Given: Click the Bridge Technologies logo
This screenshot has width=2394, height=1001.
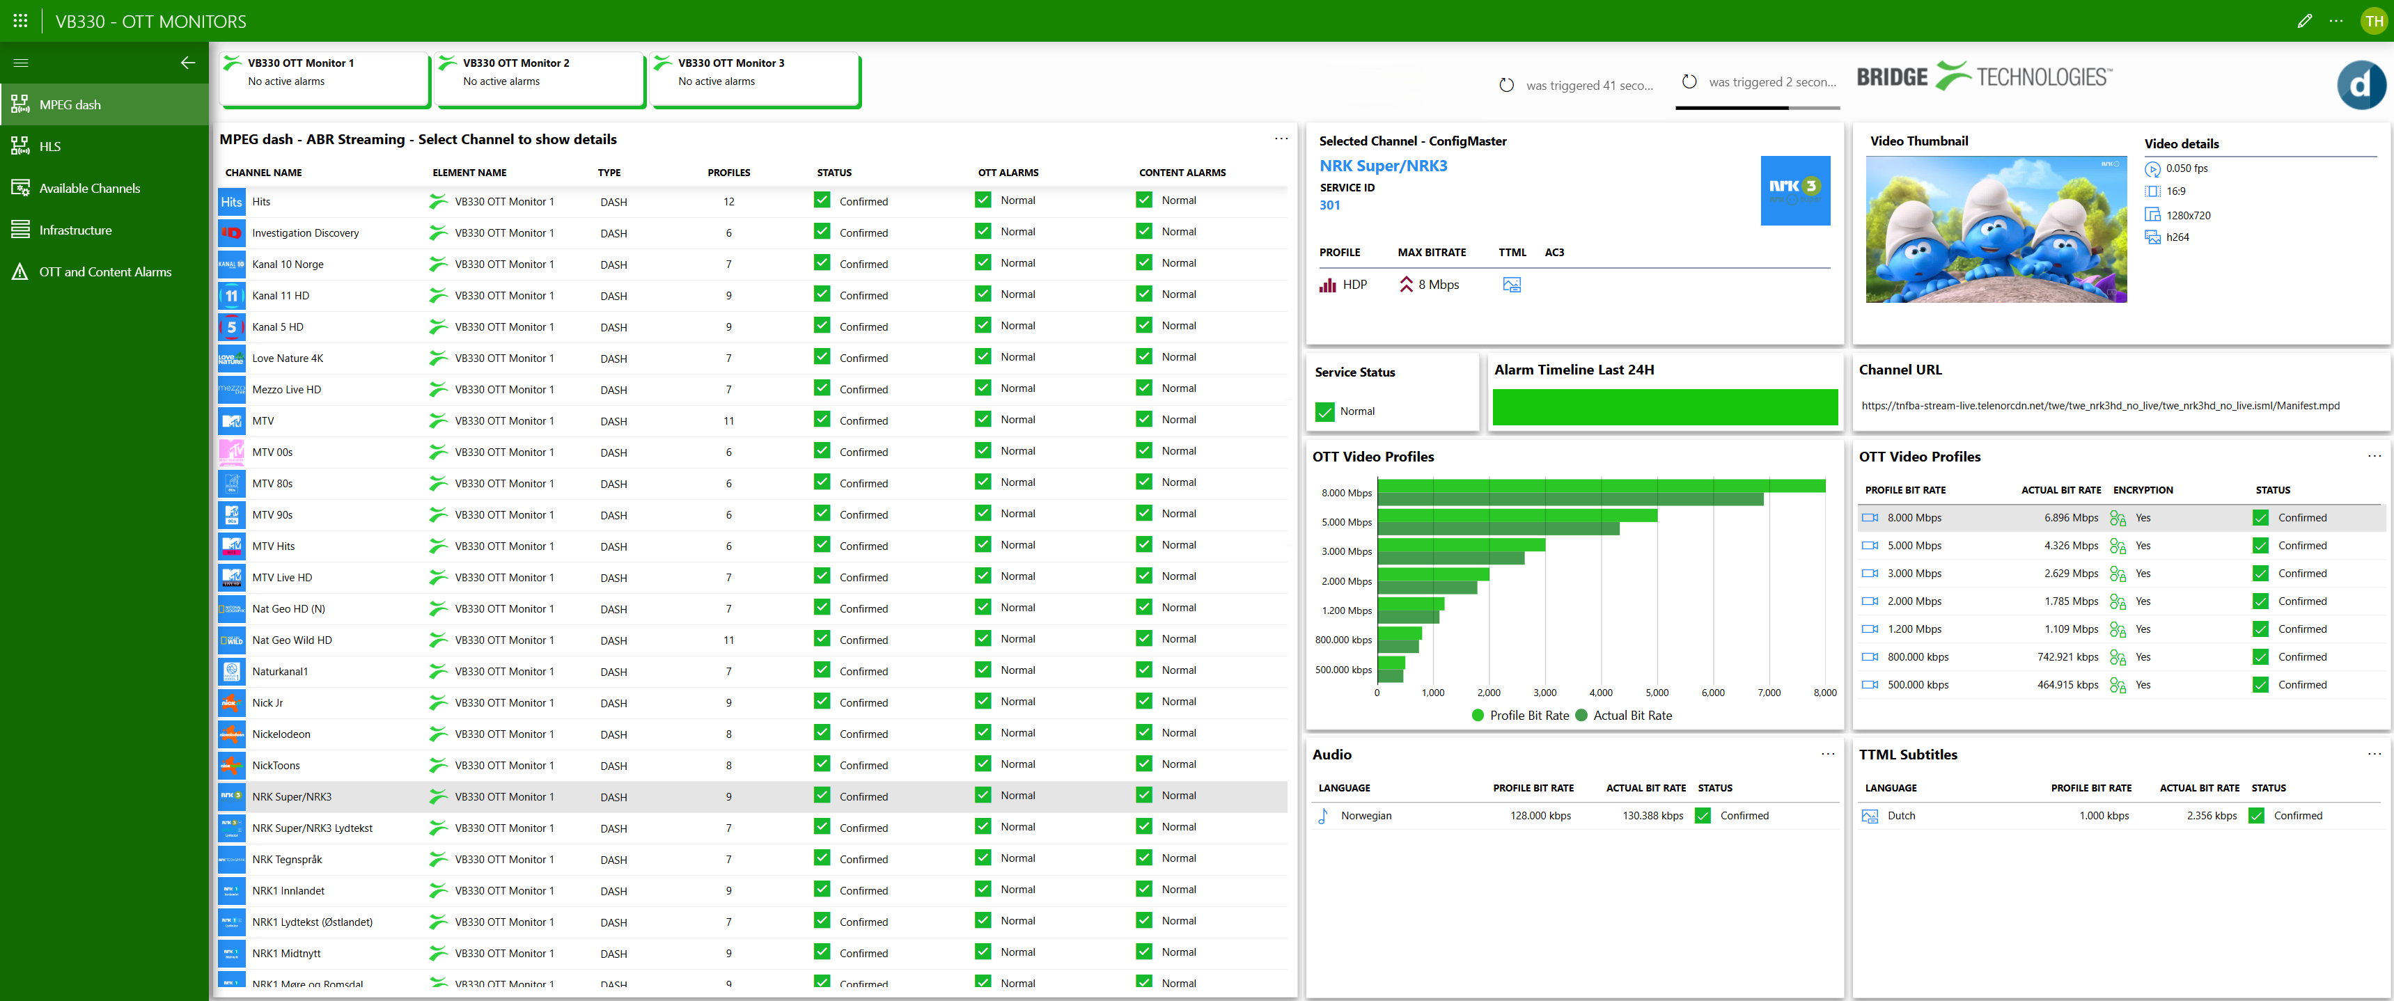Looking at the screenshot, I should [x=1984, y=76].
